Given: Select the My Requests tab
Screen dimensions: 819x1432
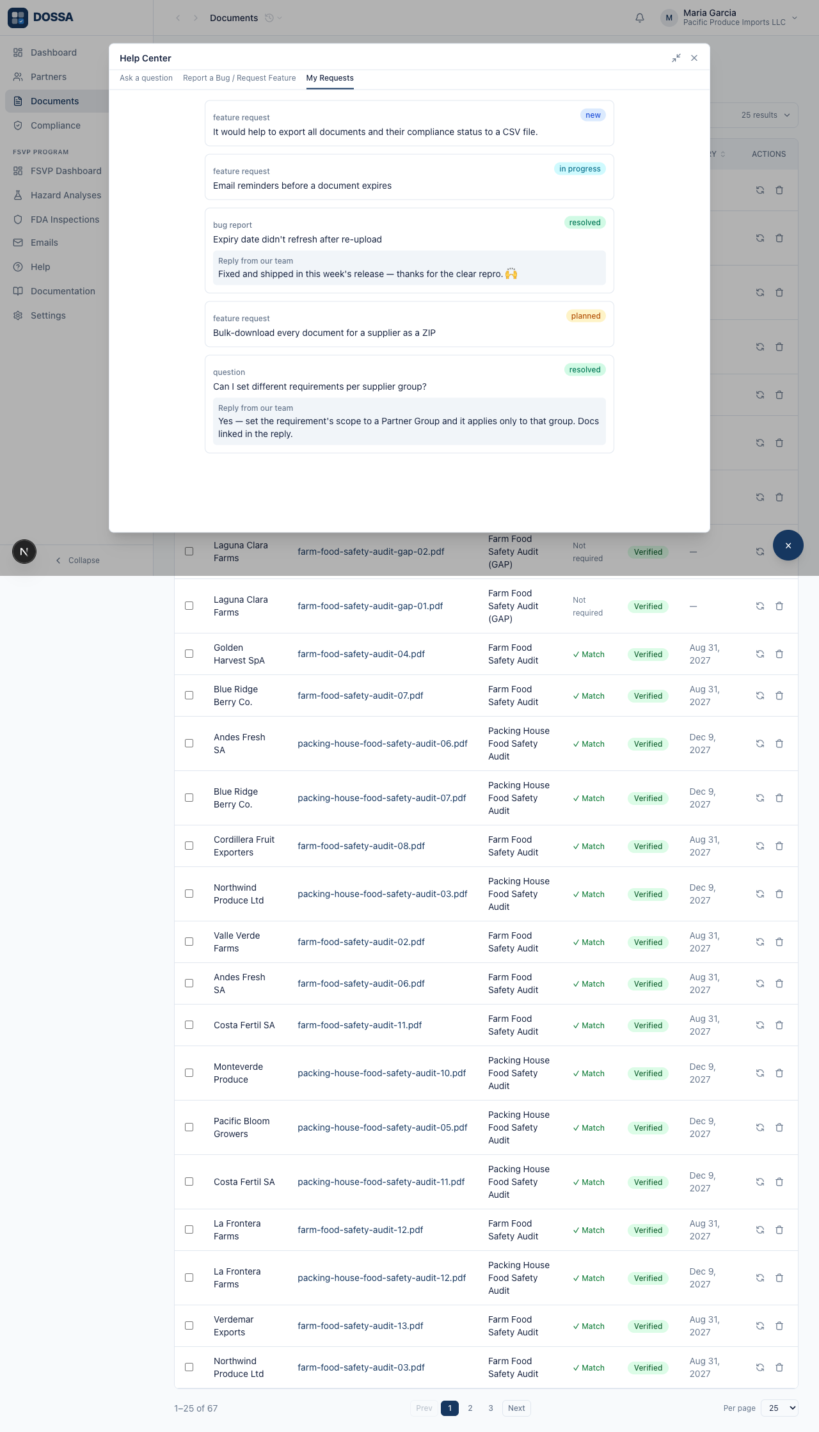Looking at the screenshot, I should [x=330, y=78].
